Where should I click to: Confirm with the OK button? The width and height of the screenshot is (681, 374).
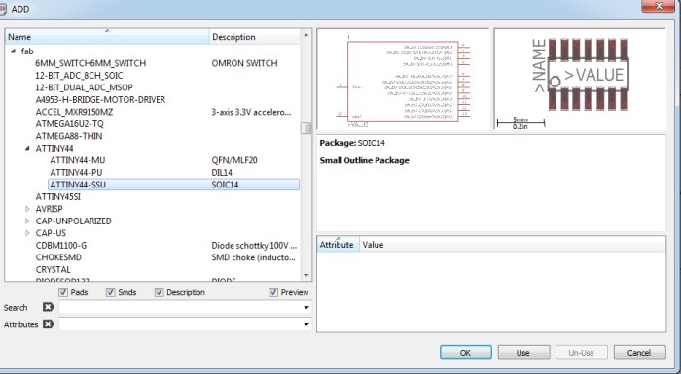point(466,353)
